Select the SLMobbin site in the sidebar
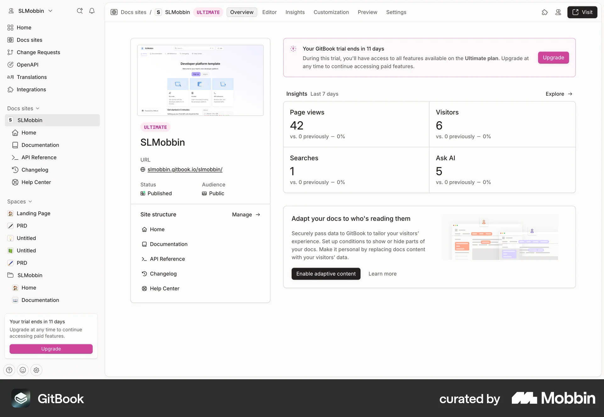Image resolution: width=604 pixels, height=417 pixels. point(52,120)
